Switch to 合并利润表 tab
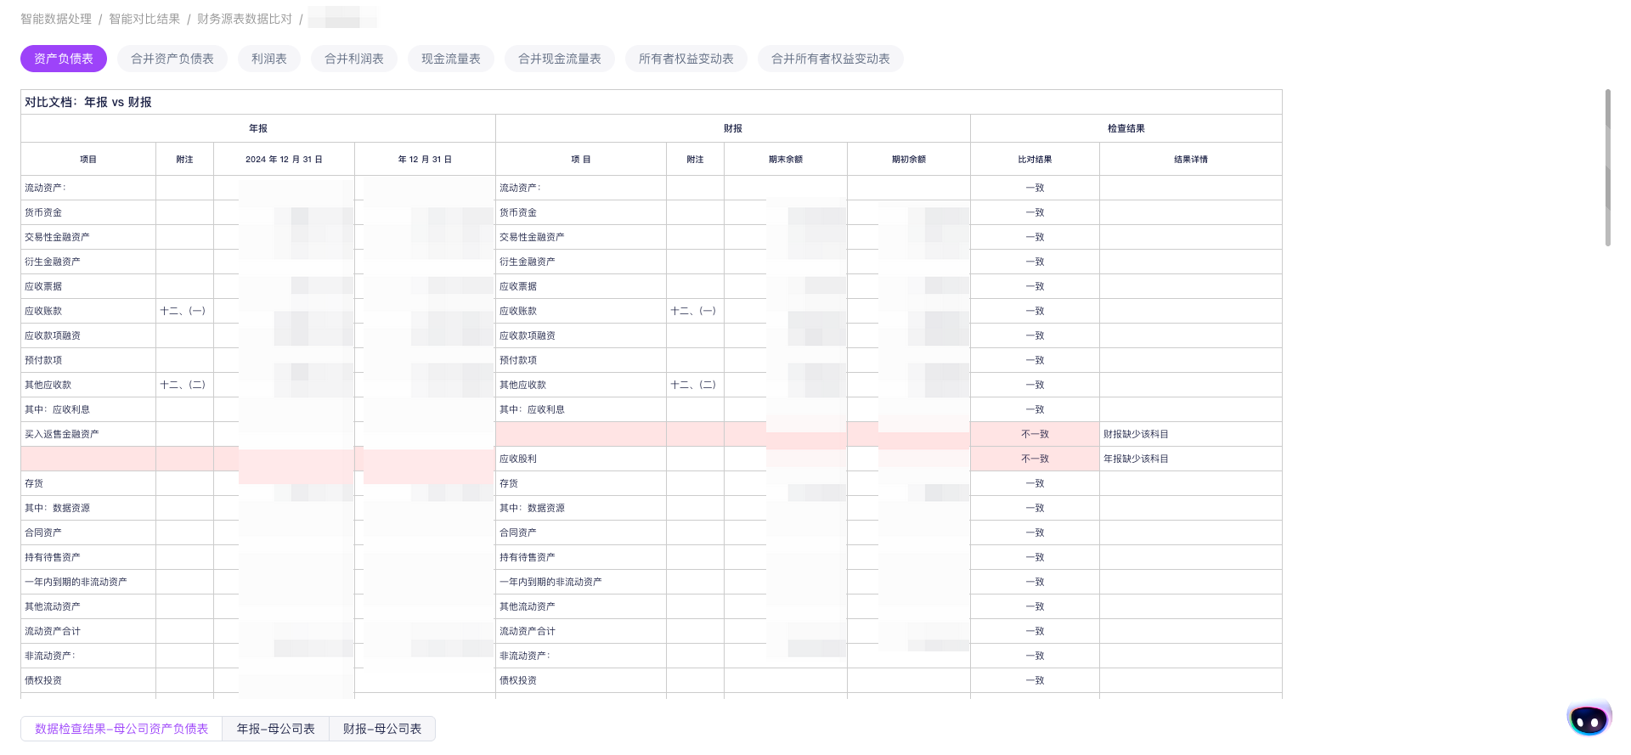 (354, 59)
